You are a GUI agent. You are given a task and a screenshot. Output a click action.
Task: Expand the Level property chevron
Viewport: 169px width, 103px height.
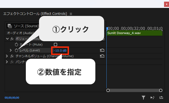click(10, 50)
